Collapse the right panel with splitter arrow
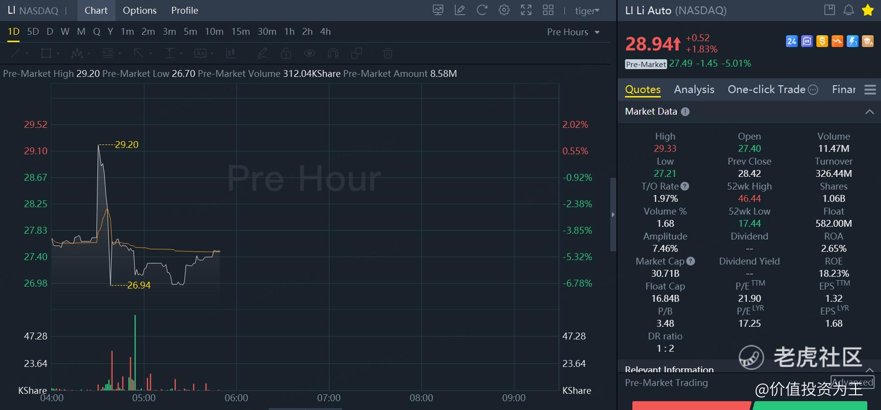This screenshot has width=881, height=410. pyautogui.click(x=613, y=215)
